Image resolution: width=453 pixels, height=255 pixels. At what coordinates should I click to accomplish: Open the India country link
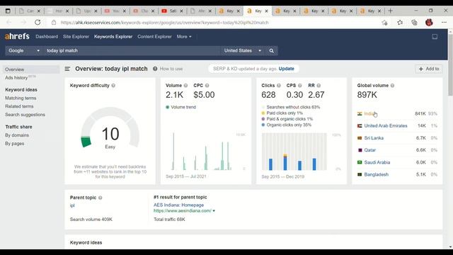coord(369,113)
